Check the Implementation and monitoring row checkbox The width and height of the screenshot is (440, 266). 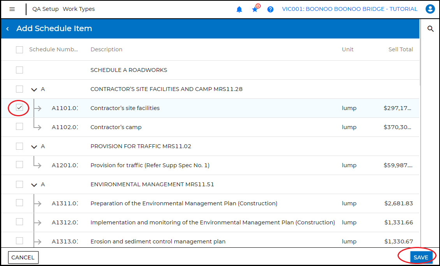tap(19, 222)
